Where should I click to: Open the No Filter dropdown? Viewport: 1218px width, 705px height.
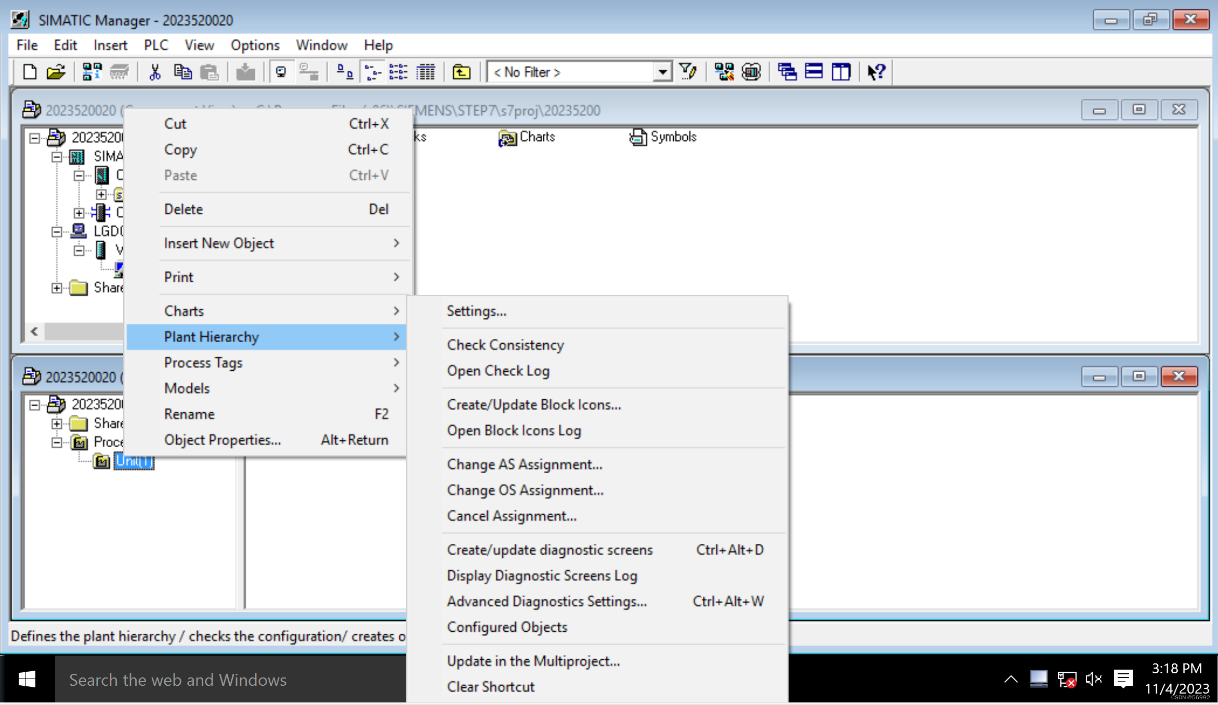pos(662,72)
